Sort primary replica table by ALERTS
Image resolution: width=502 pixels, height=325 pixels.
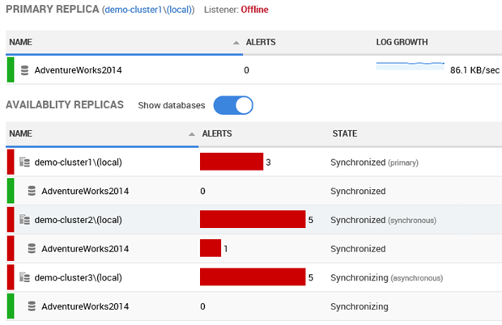pyautogui.click(x=261, y=42)
